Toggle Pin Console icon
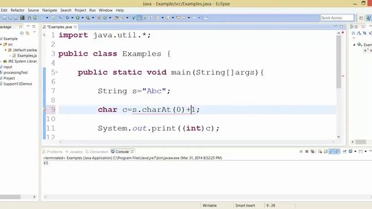 tap(345, 152)
